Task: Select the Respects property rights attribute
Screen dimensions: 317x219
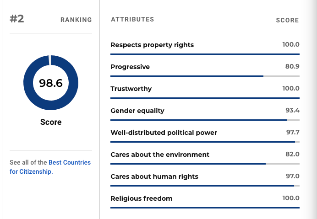Action: tap(152, 45)
